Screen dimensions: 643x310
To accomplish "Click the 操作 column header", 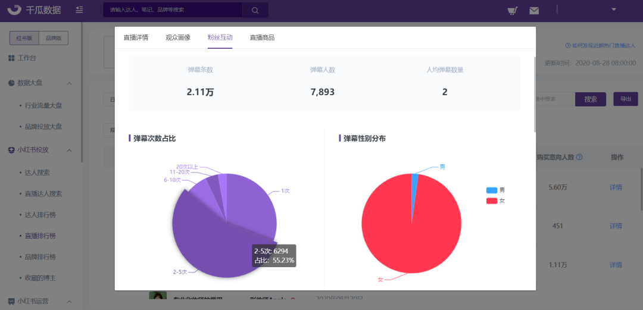I will (617, 157).
